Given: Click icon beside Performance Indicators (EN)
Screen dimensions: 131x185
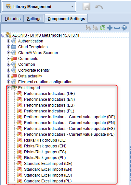Looking at the screenshot, I should tap(20, 99).
